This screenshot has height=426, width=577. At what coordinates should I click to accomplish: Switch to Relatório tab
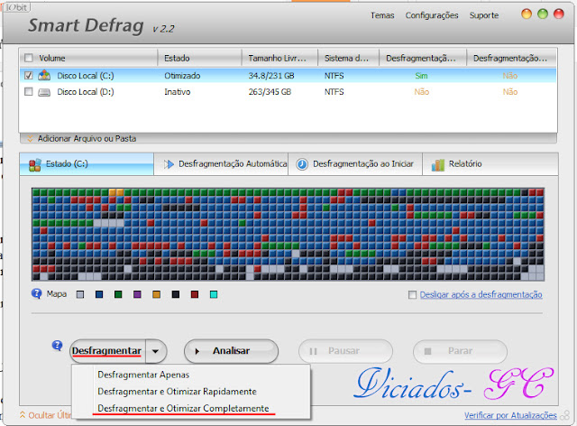tap(490, 164)
